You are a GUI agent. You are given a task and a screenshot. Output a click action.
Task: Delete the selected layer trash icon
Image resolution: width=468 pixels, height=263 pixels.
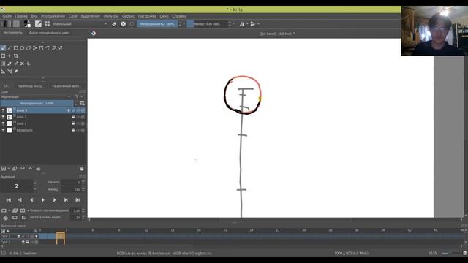click(x=82, y=169)
